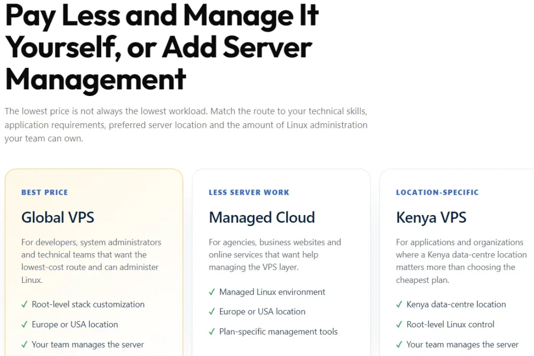The image size is (534, 356).
Task: Click the LESS SERVER WORK label
Action: pos(249,192)
